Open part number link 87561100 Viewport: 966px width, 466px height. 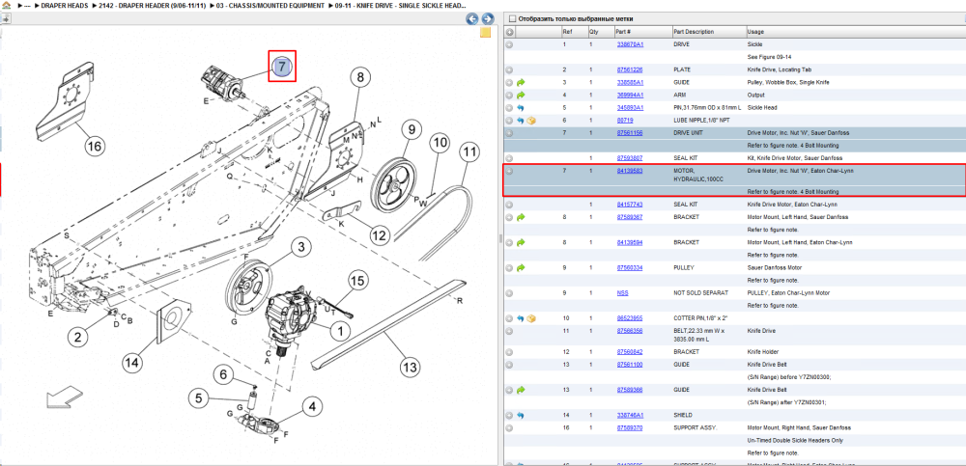click(x=630, y=365)
